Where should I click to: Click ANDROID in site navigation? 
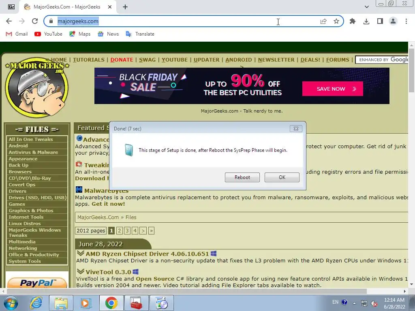239,60
